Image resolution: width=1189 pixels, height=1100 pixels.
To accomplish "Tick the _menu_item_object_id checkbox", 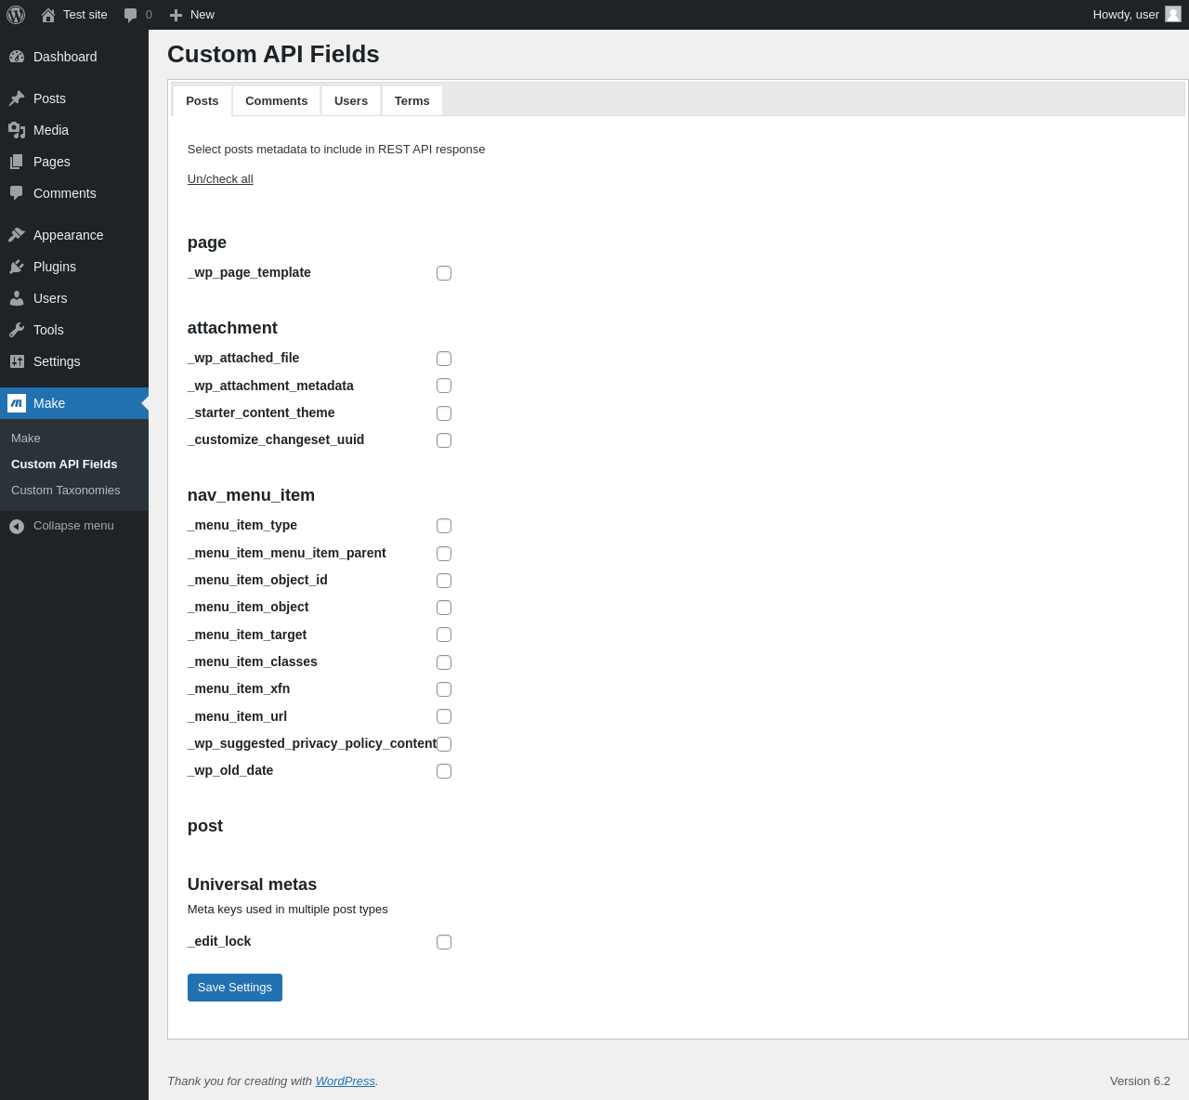I will 444,581.
